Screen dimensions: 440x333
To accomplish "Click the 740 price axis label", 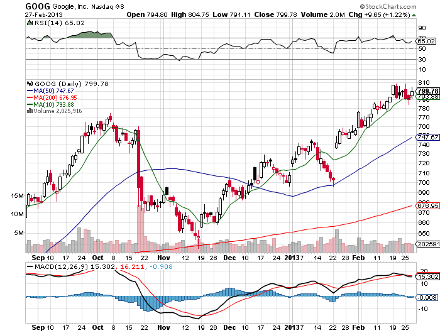I will pos(424,145).
